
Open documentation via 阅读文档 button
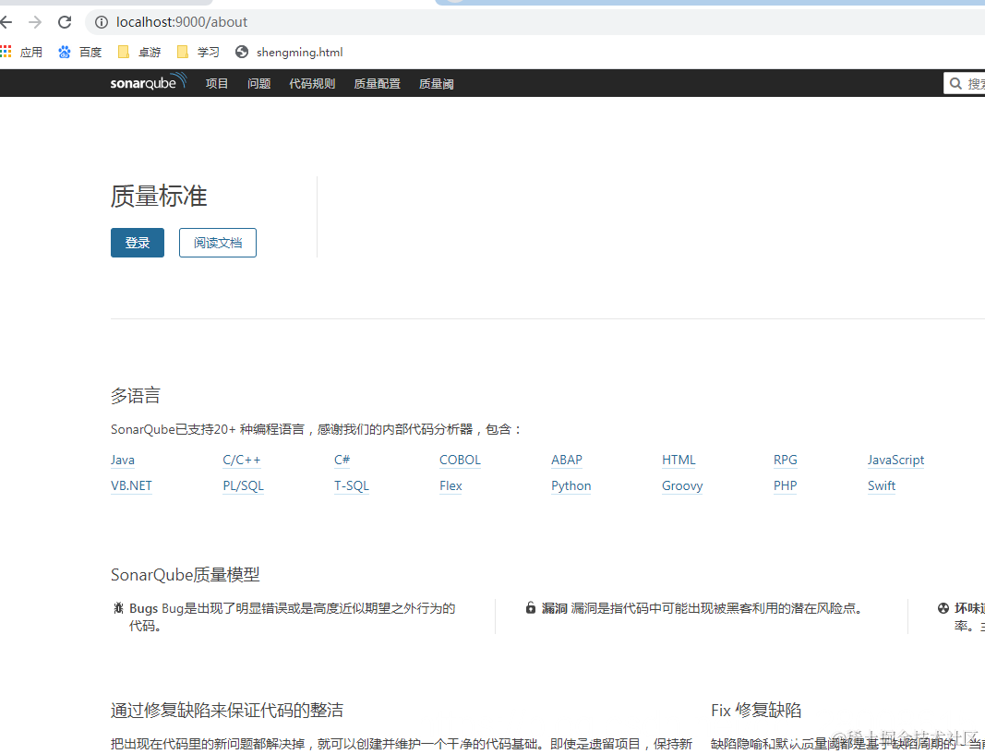click(217, 242)
